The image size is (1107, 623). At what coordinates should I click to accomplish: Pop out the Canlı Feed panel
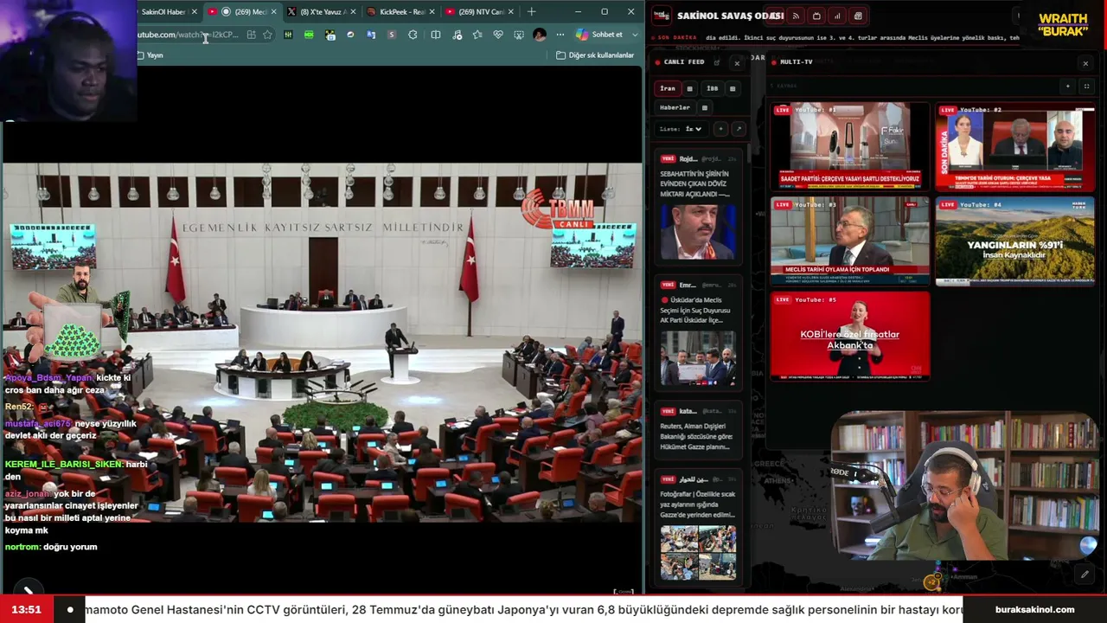point(717,63)
